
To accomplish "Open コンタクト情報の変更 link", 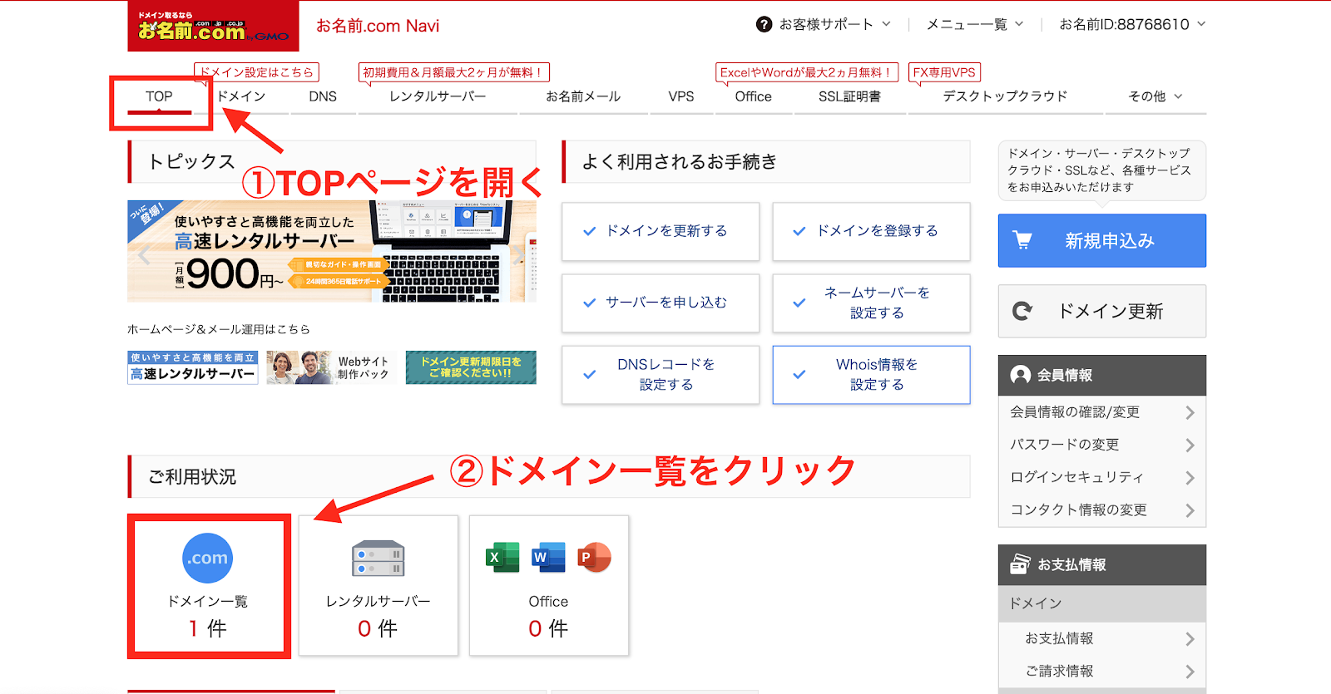I will [x=1078, y=510].
